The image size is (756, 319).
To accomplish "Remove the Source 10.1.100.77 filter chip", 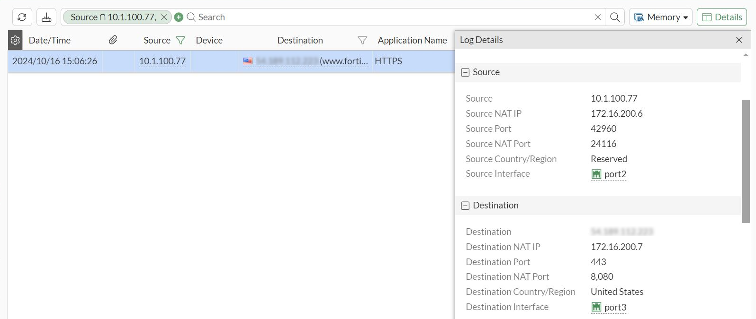I will (x=164, y=17).
